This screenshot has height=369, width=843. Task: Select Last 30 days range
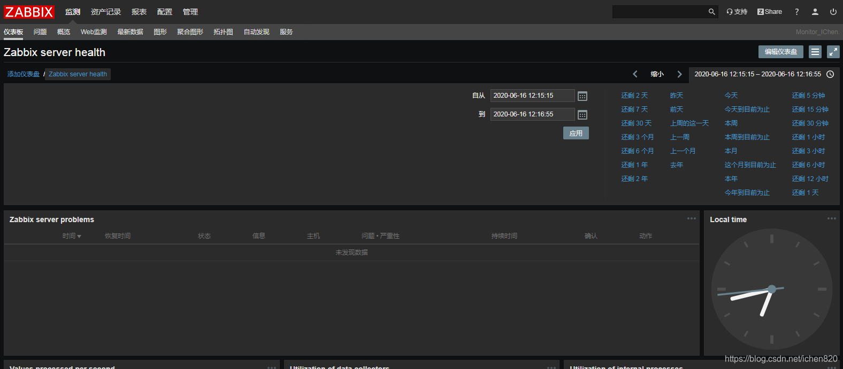637,123
